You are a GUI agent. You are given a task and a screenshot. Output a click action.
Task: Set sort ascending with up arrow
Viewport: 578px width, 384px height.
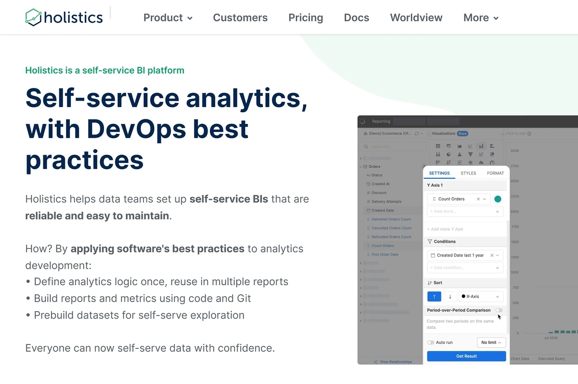click(434, 297)
